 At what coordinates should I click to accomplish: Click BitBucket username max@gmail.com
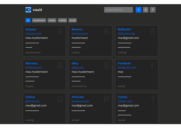click(128, 38)
